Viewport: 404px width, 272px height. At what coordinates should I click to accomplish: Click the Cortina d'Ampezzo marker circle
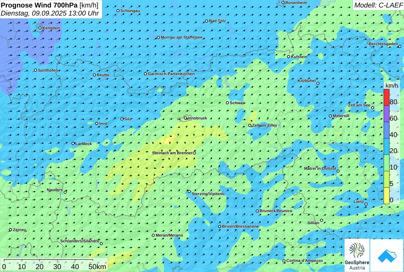pyautogui.click(x=284, y=261)
